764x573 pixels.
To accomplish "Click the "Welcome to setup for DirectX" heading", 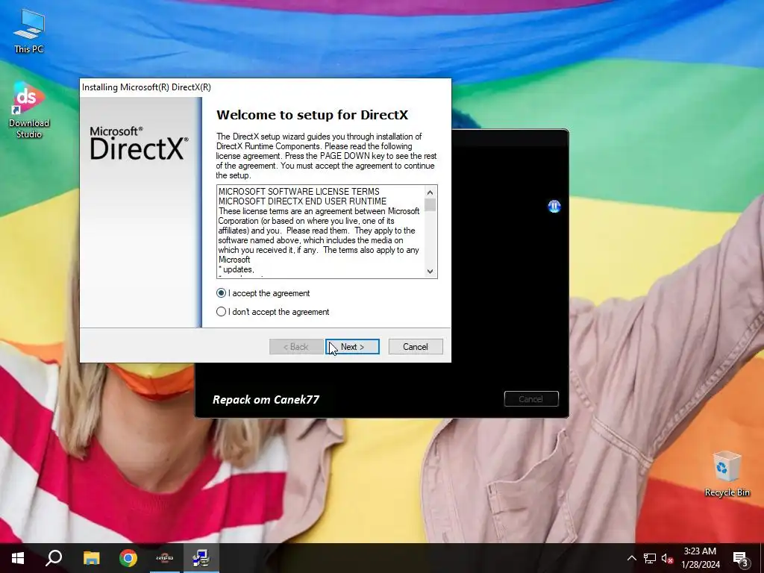I will click(313, 115).
